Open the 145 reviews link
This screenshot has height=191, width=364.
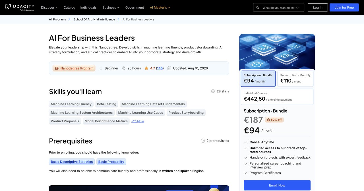[x=160, y=68]
